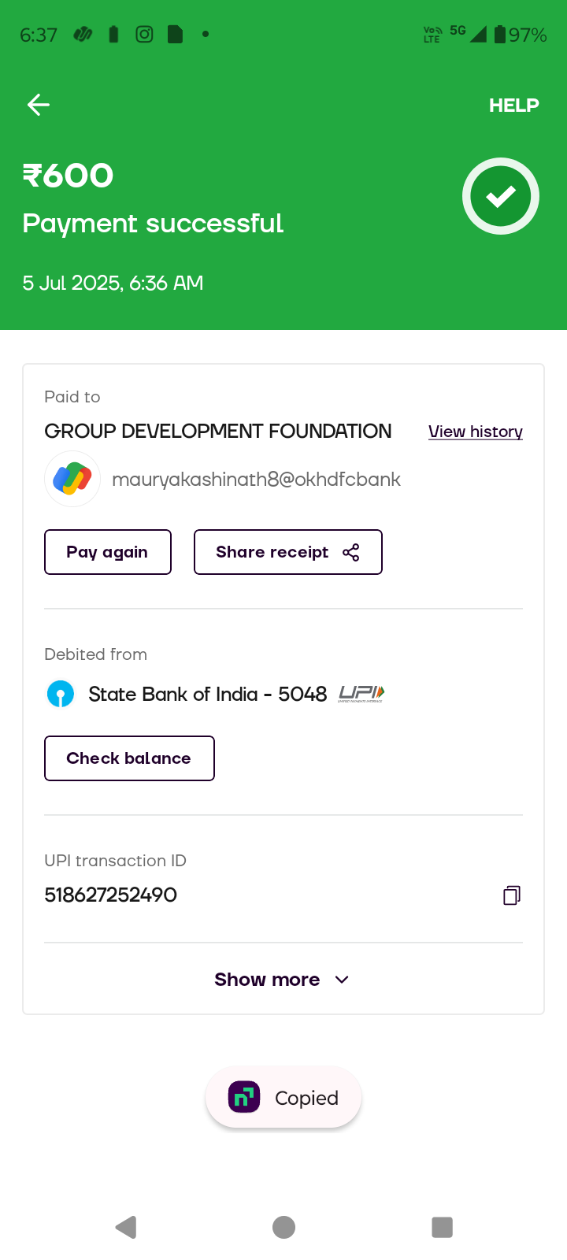Open the View history link

click(x=475, y=432)
